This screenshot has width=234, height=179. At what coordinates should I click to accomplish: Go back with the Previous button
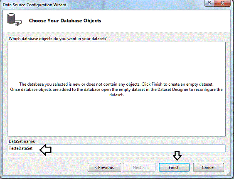click(x=104, y=167)
